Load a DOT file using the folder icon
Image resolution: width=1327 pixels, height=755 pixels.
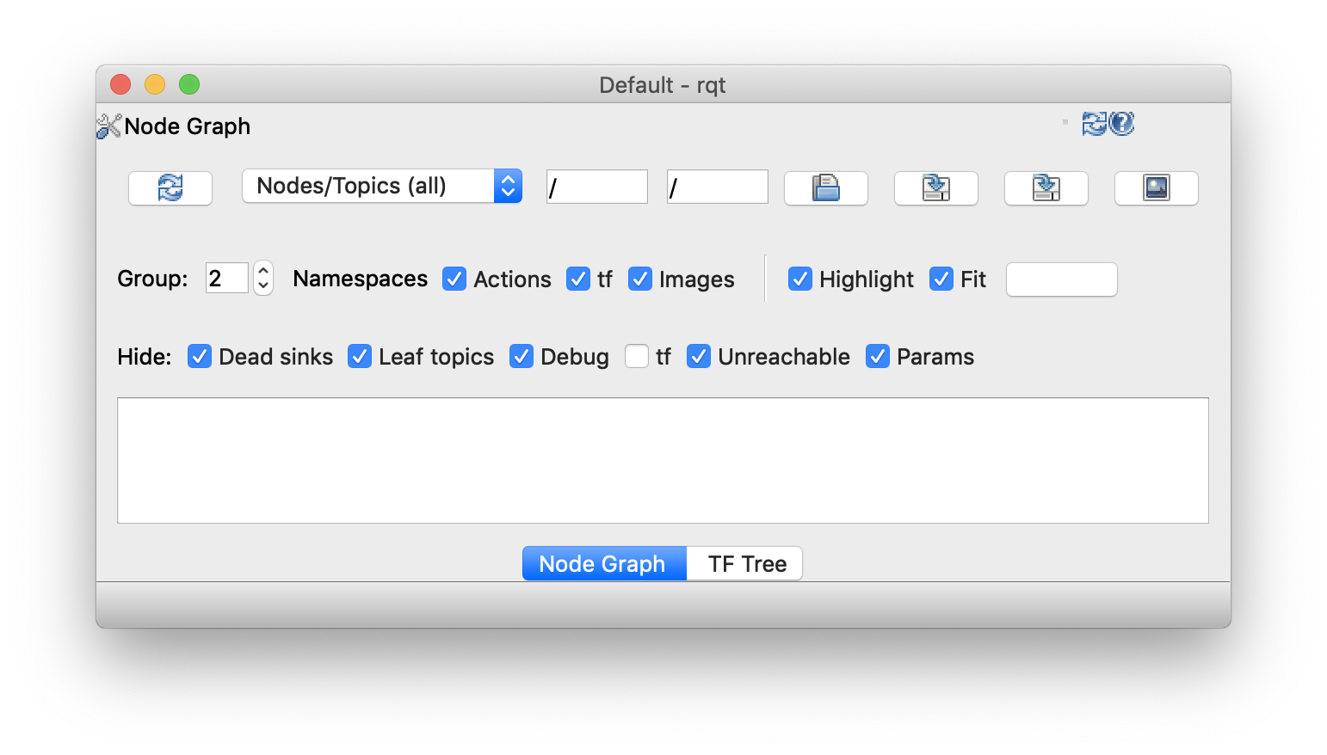point(824,187)
